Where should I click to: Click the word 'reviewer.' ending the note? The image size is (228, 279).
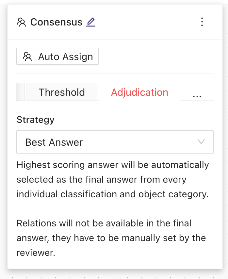tap(36, 253)
